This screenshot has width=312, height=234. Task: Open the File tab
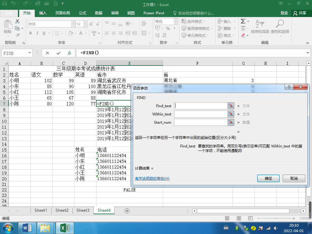pos(9,13)
